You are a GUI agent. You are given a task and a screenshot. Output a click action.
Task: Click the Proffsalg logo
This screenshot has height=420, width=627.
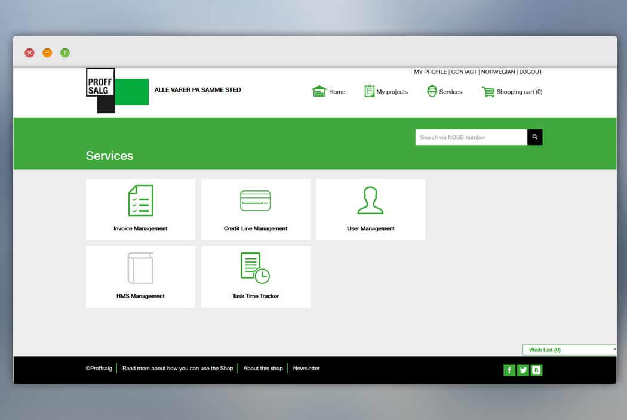[117, 91]
